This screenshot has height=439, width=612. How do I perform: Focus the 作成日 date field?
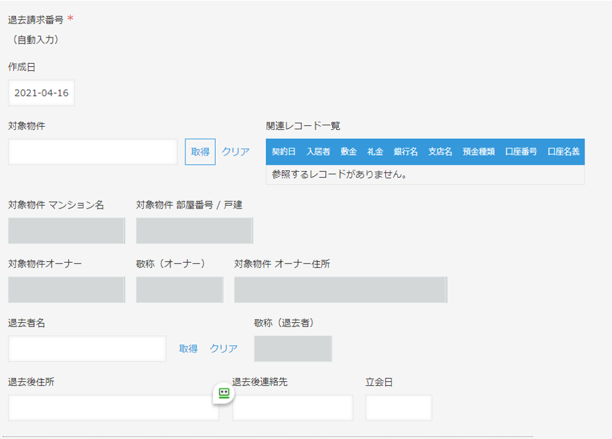tap(42, 93)
